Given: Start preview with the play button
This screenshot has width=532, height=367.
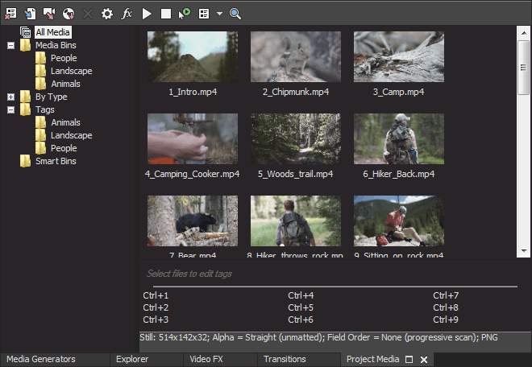Looking at the screenshot, I should 146,14.
